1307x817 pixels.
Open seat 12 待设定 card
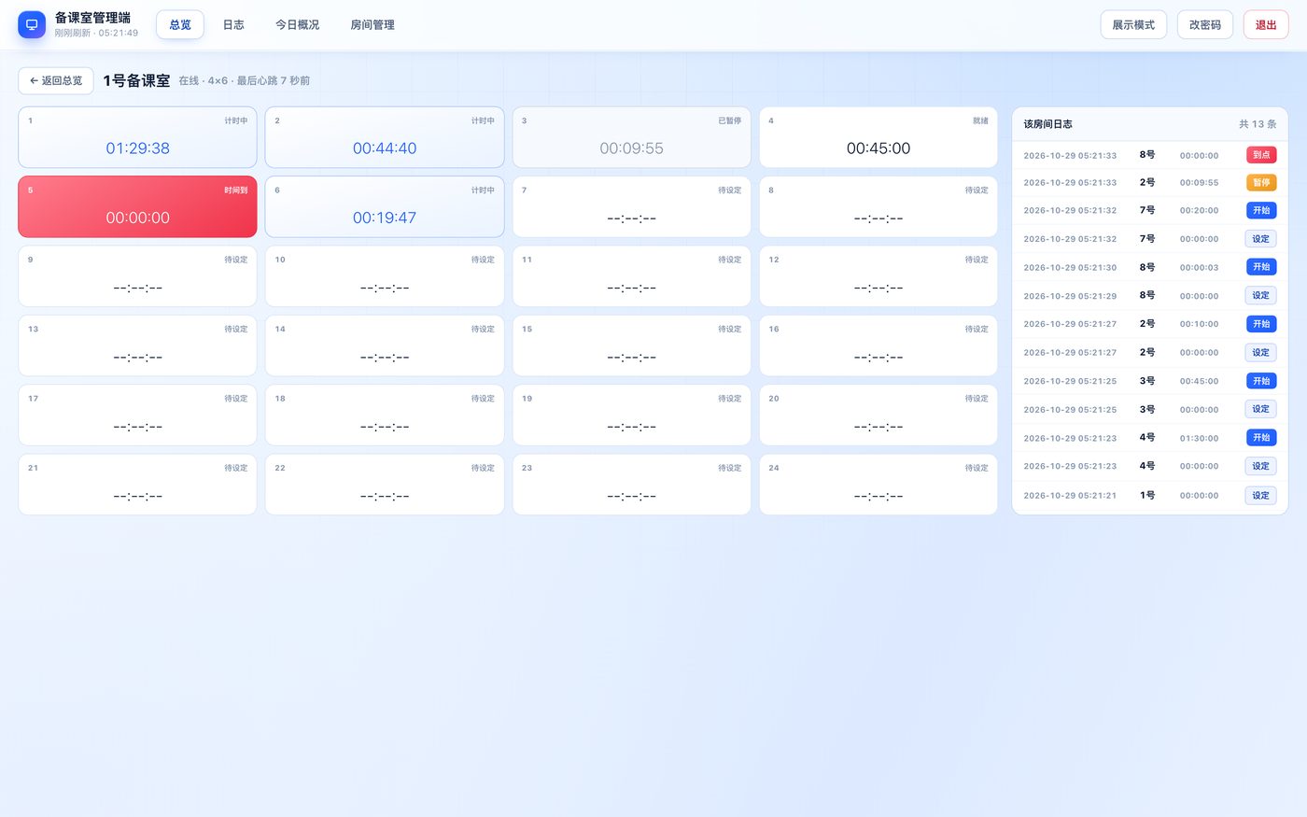[878, 276]
